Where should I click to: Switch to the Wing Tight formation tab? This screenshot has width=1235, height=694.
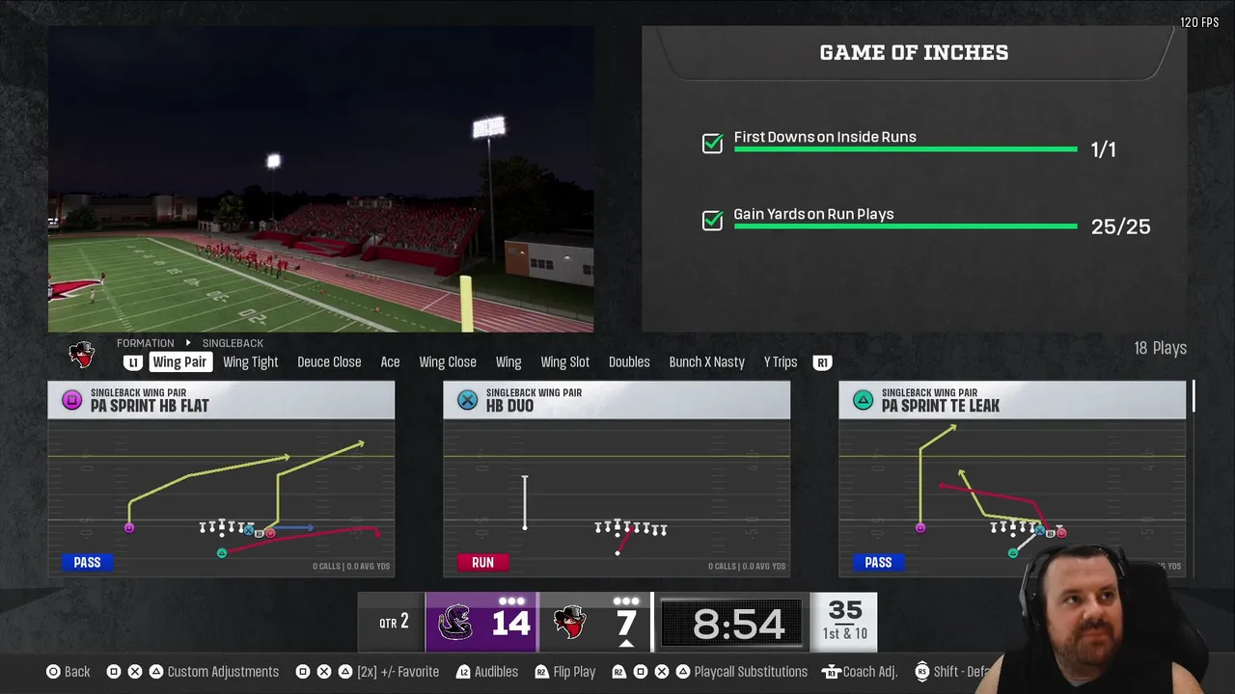[x=250, y=362]
